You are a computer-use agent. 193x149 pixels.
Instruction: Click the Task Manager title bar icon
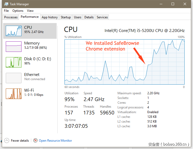pyautogui.click(x=6, y=4)
